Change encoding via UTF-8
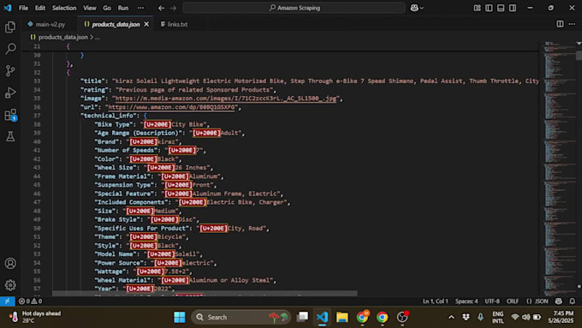 click(x=492, y=301)
